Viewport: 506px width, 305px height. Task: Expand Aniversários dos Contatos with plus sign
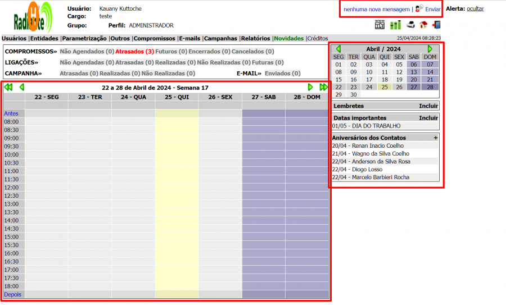435,138
